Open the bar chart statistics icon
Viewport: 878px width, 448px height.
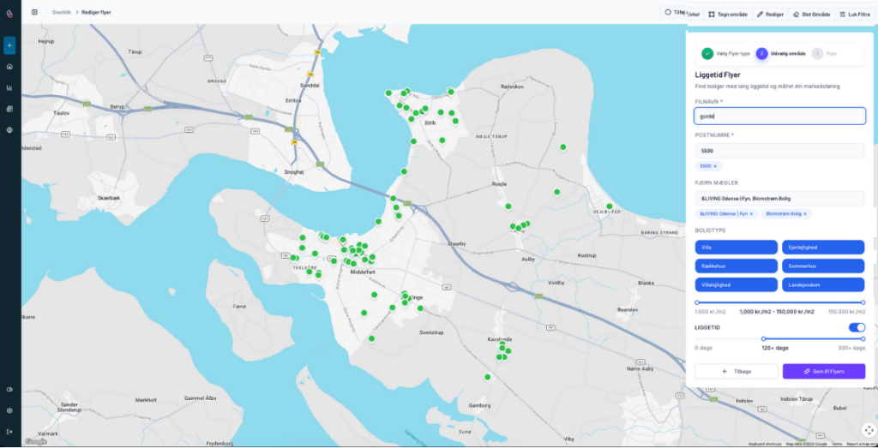click(x=9, y=87)
